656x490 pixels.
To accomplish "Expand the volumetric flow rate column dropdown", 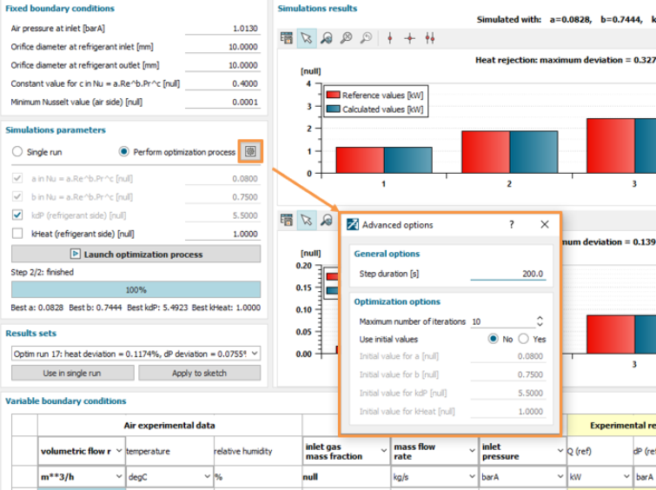I will coord(116,452).
